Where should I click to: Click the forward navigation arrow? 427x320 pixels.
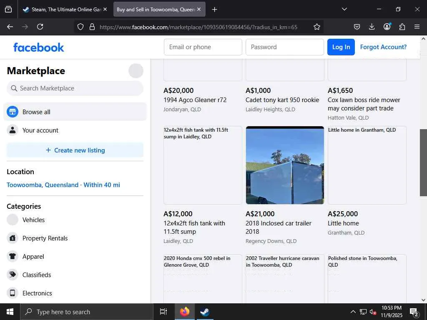click(x=25, y=27)
